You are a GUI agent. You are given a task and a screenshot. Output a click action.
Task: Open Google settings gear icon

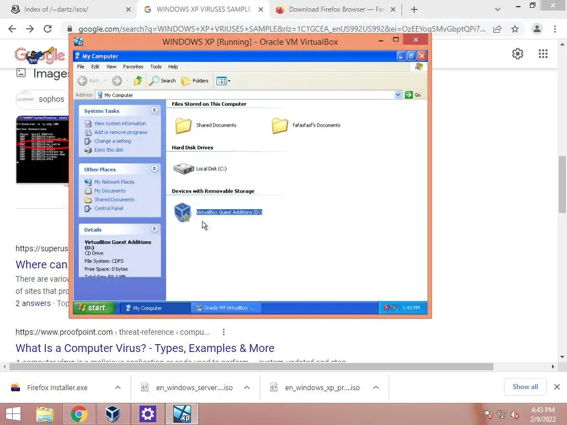pyautogui.click(x=518, y=54)
